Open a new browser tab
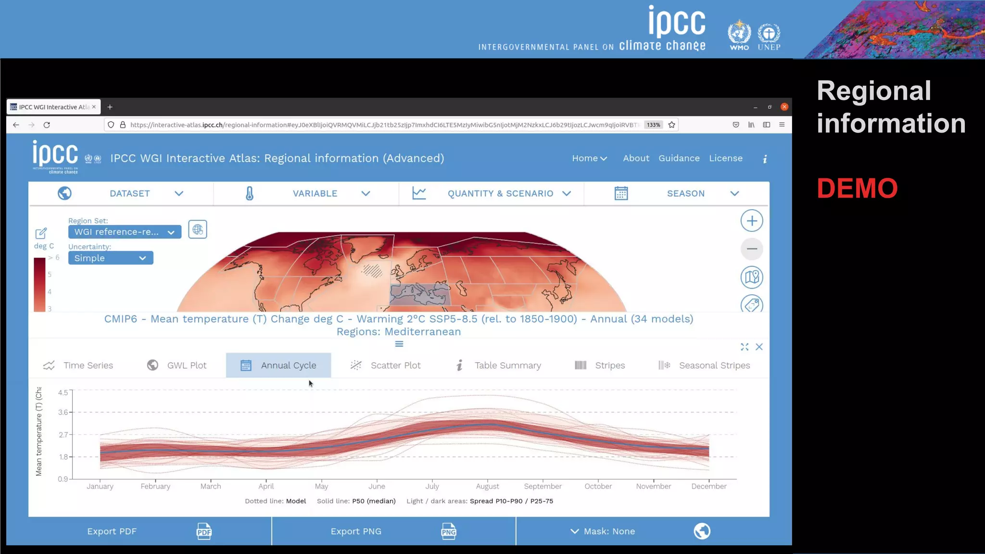985x554 pixels. [x=110, y=107]
